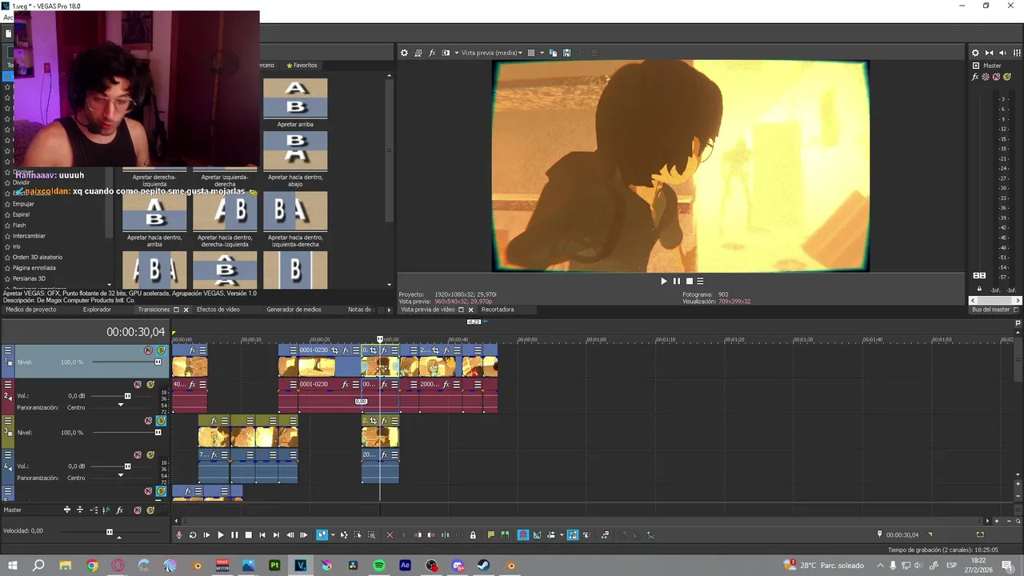Pause the video preview window
Screen dimensions: 1024x576
(x=676, y=281)
